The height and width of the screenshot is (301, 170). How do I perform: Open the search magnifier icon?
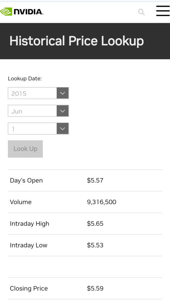pyautogui.click(x=141, y=12)
